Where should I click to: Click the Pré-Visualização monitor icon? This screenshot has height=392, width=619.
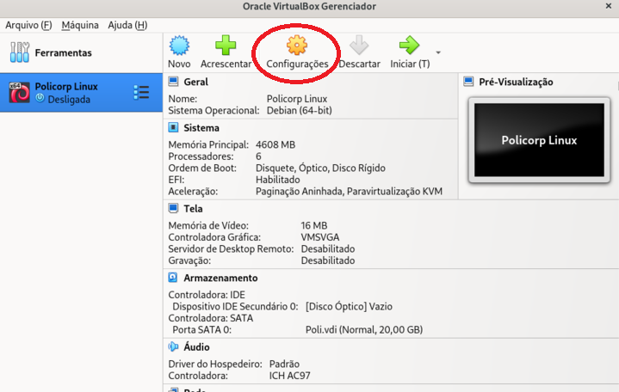[468, 82]
